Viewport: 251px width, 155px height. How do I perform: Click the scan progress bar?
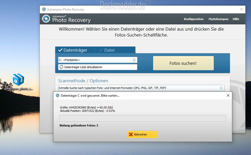point(143,118)
